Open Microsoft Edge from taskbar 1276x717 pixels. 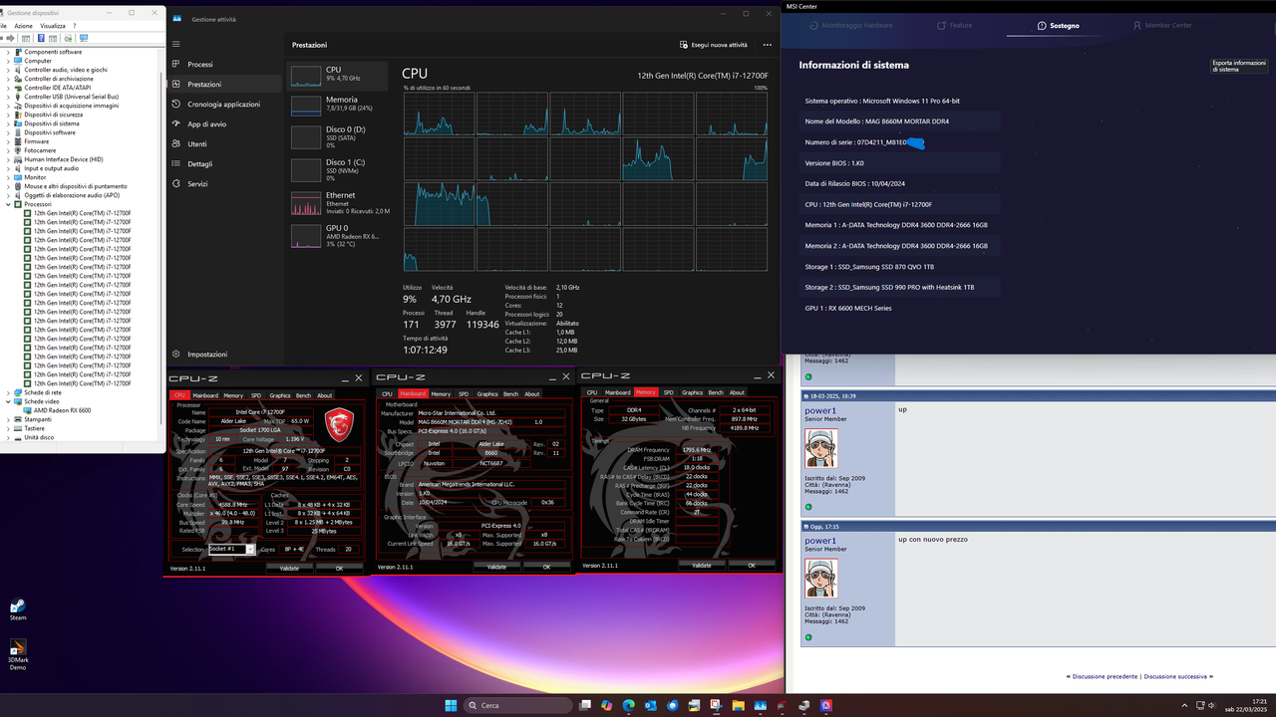click(629, 705)
